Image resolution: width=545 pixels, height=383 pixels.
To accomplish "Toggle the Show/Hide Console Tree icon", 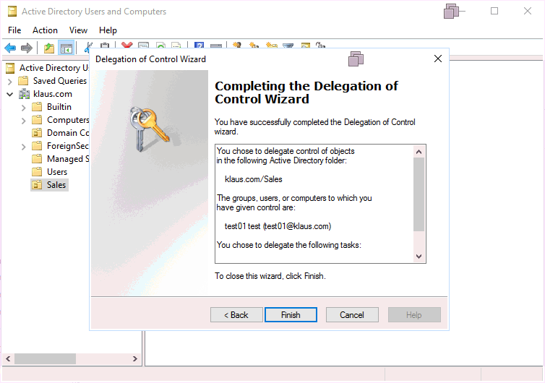I will coord(66,48).
